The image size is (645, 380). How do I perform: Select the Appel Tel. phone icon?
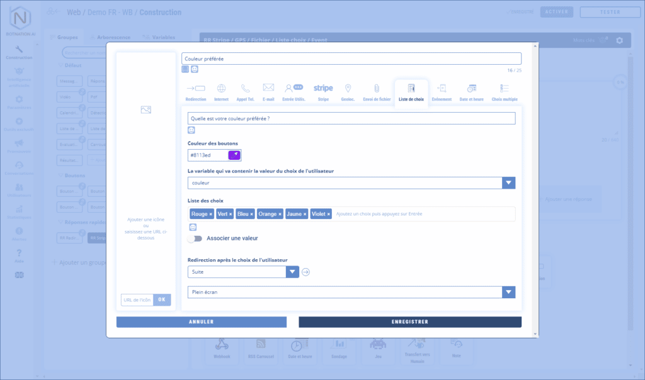click(245, 89)
